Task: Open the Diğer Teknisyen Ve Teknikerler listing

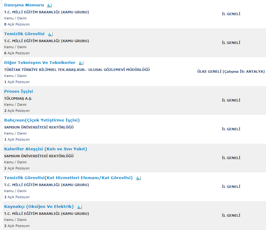Action: click(40, 63)
